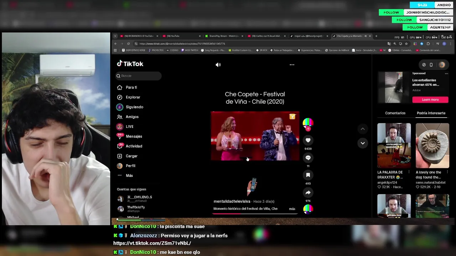Open the three-dot video options menu
This screenshot has height=256, width=456.
[292, 65]
